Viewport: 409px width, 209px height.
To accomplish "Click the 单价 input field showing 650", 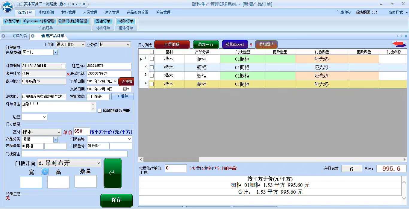I will [81, 131].
